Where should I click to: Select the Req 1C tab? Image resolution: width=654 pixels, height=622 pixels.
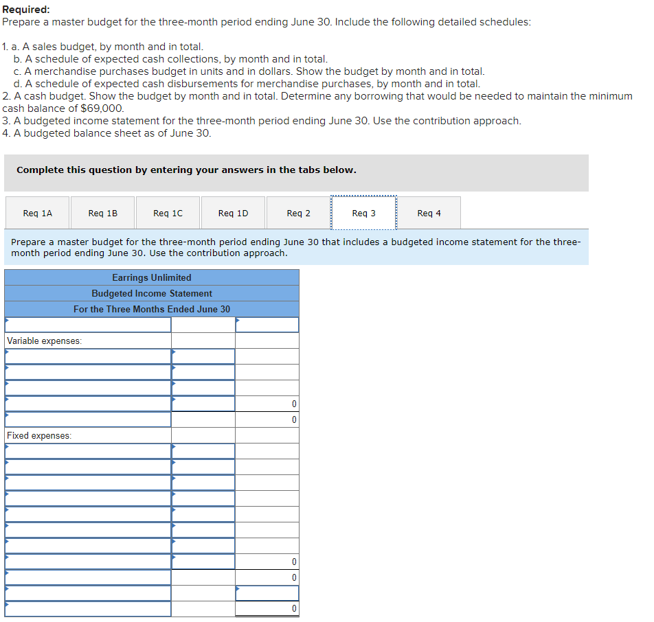(x=168, y=213)
